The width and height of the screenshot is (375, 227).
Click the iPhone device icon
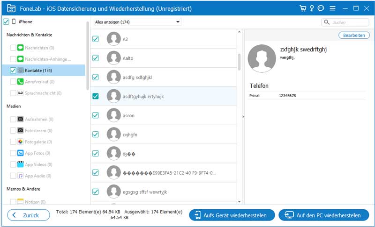click(x=14, y=21)
